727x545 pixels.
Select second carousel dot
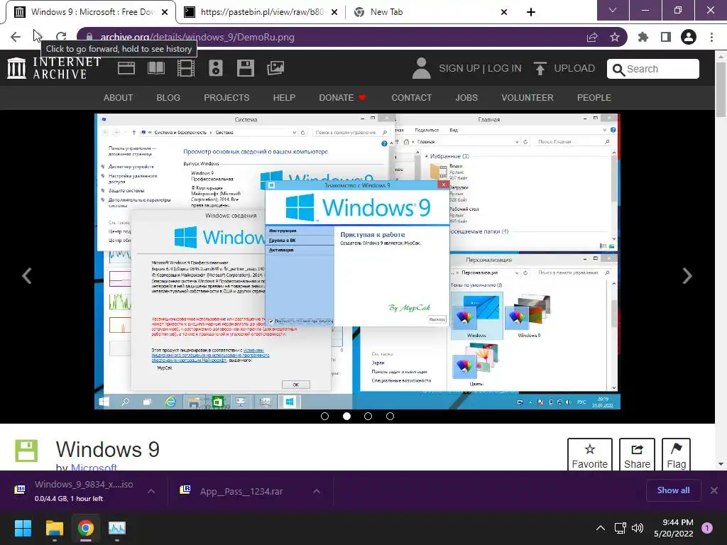[x=346, y=416]
